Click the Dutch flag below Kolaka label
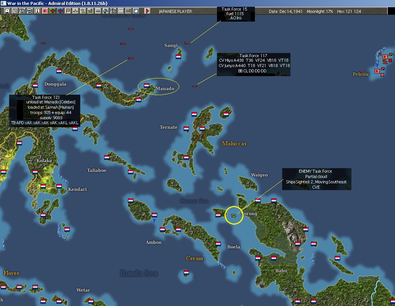Viewport: 395px width, 306px height. pyautogui.click(x=35, y=172)
